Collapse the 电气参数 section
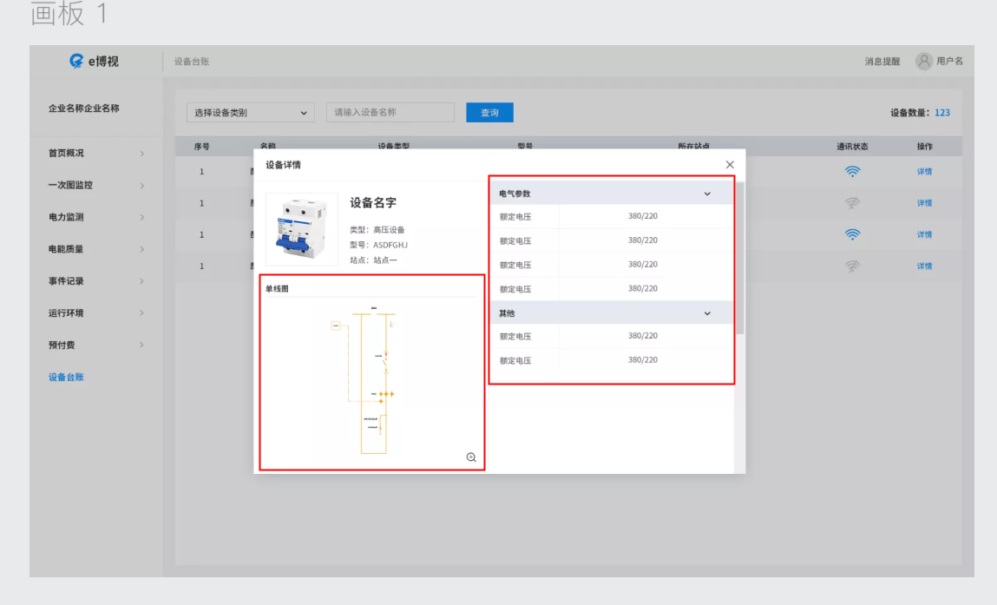Screen dimensions: 997x605 click(706, 194)
